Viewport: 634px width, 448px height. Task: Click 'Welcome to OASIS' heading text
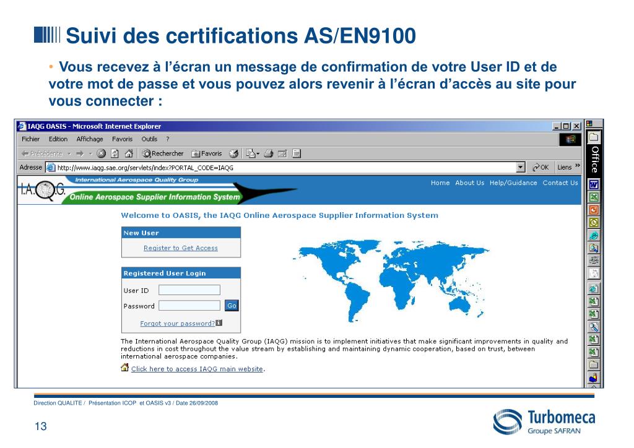(279, 215)
